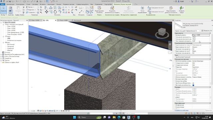Click the Базовый уровень value field
Image resolution: width=213 pixels, height=120 pixels.
coord(201,35)
